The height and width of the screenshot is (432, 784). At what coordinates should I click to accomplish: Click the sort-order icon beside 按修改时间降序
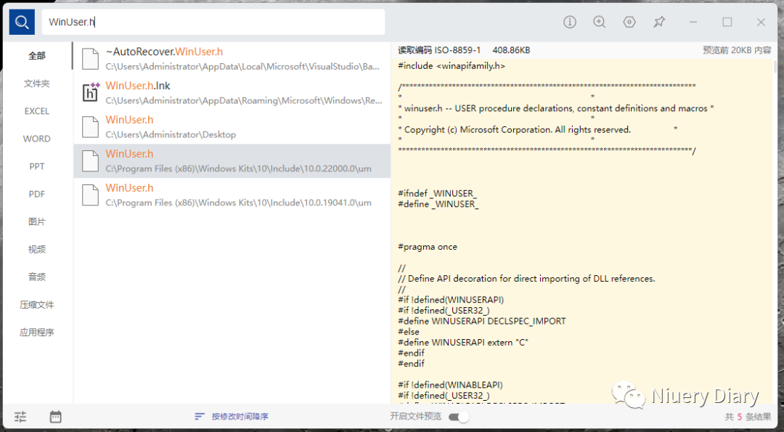point(200,416)
